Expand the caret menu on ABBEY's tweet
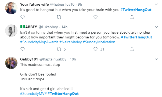This screenshot has width=162, height=97. [156, 27]
